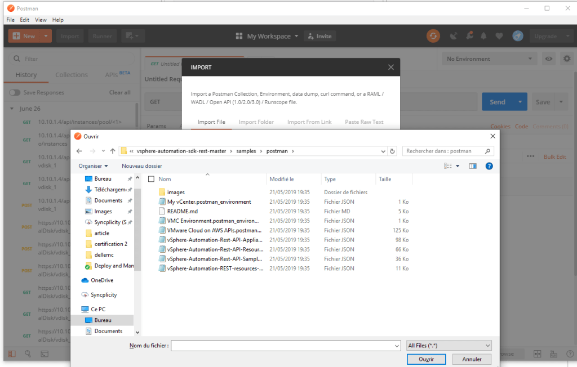The width and height of the screenshot is (577, 367).
Task: Open the notifications bell icon
Action: point(483,36)
